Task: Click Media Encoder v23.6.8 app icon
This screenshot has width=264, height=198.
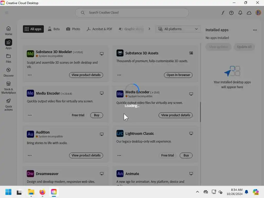Action: 30,93
